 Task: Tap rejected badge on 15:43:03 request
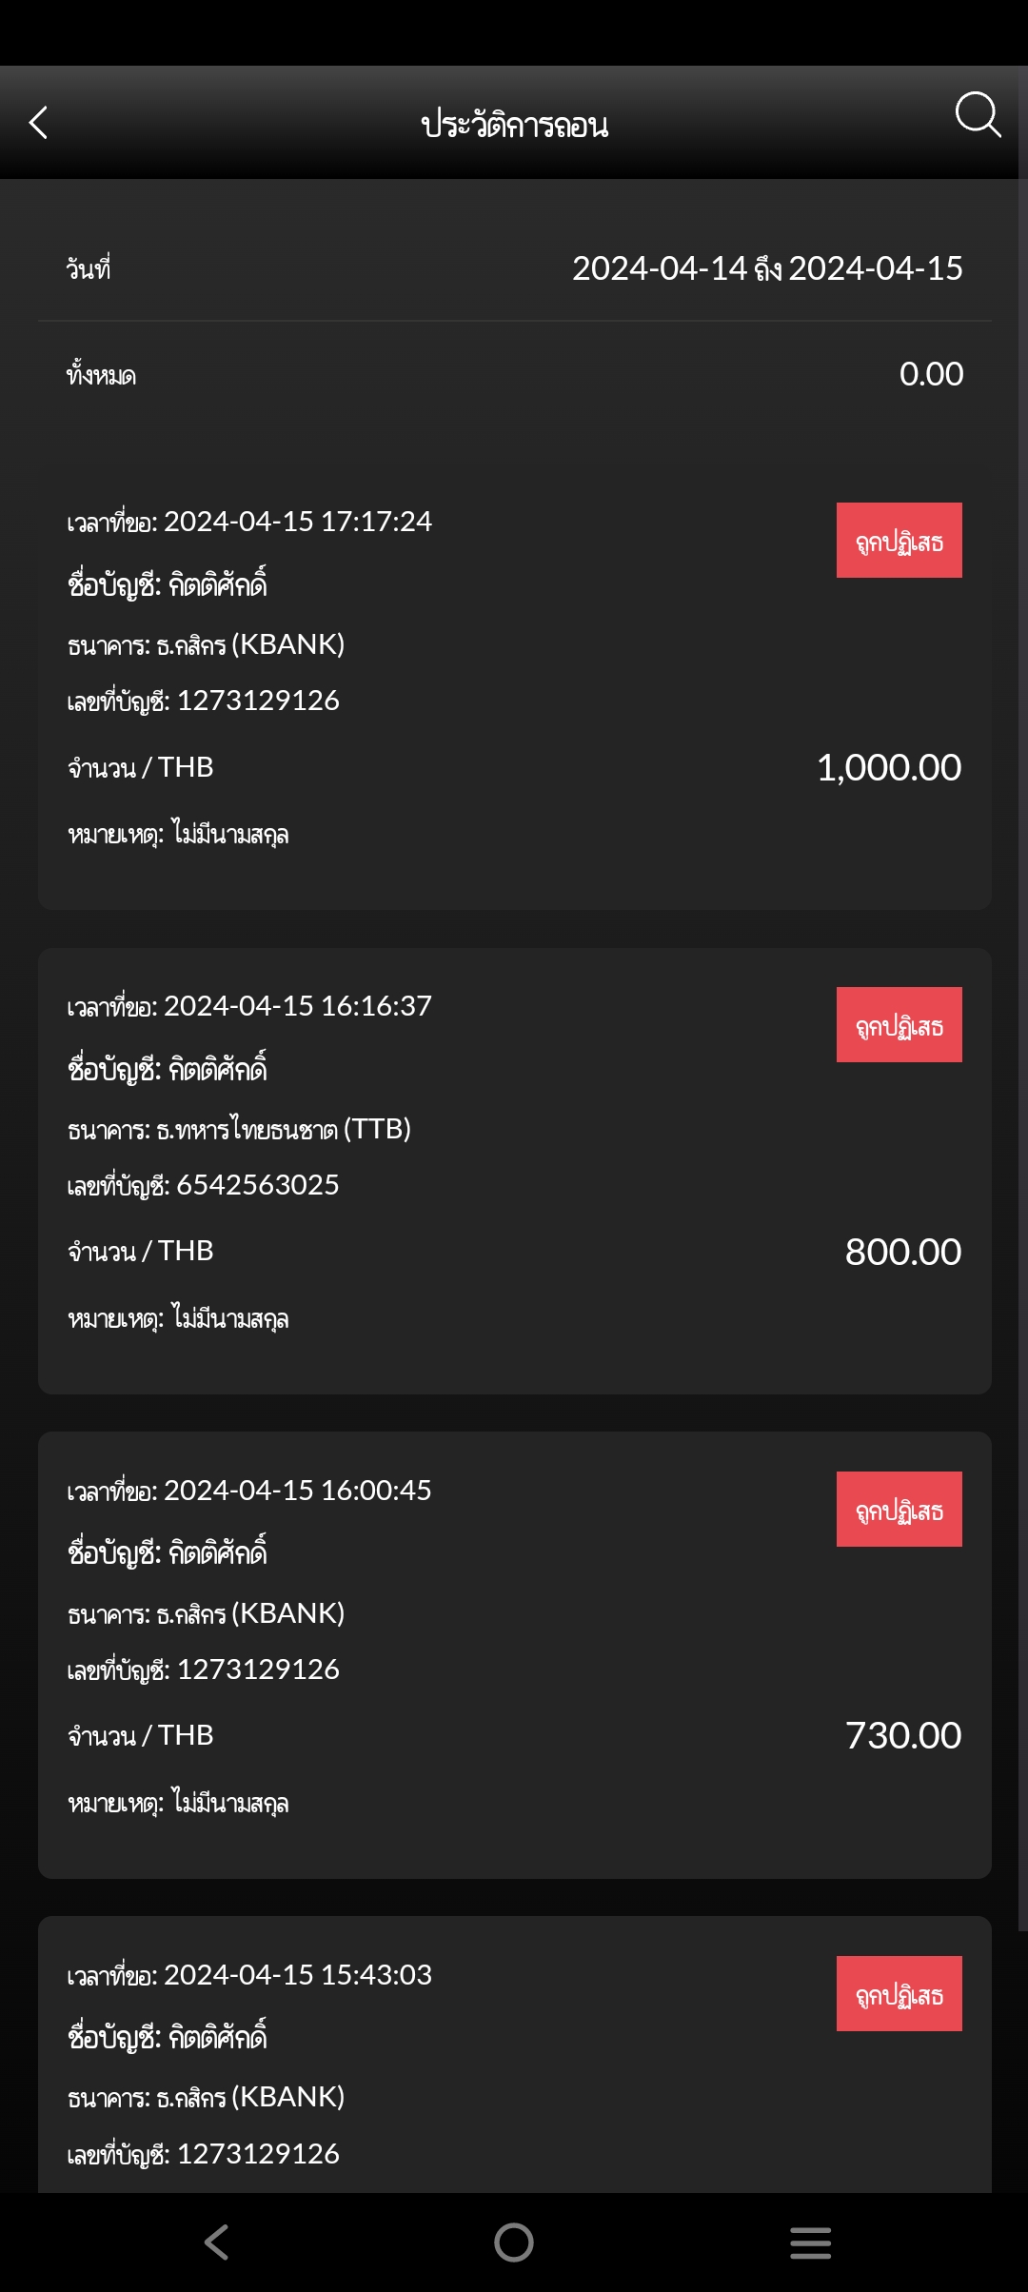pos(899,1994)
